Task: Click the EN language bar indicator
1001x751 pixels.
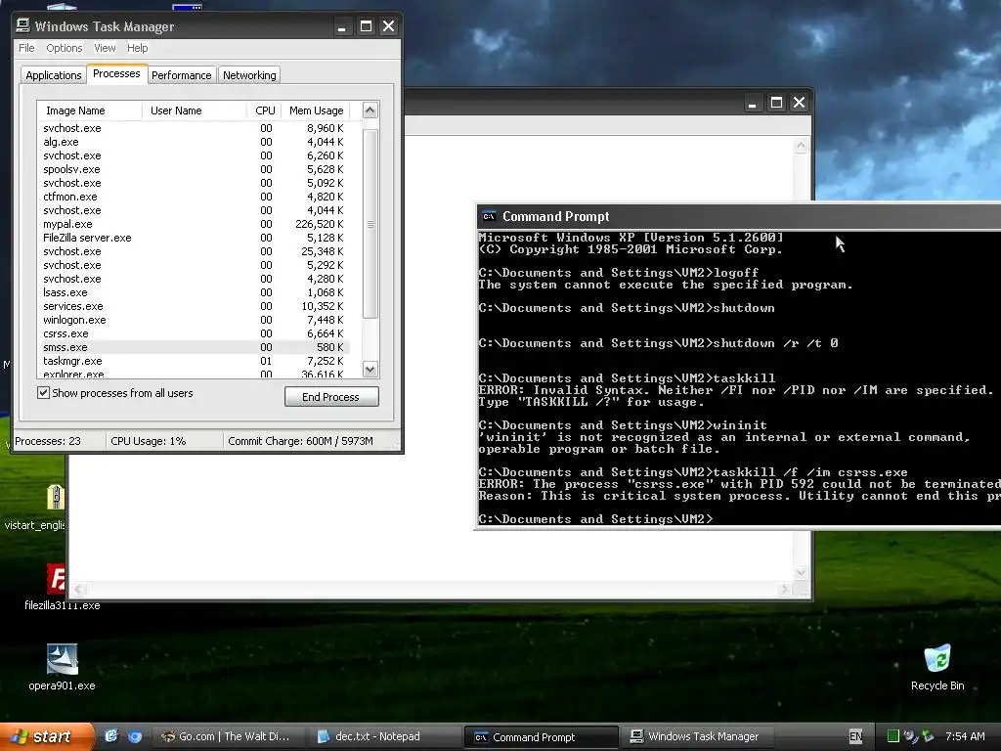Action: tap(855, 736)
